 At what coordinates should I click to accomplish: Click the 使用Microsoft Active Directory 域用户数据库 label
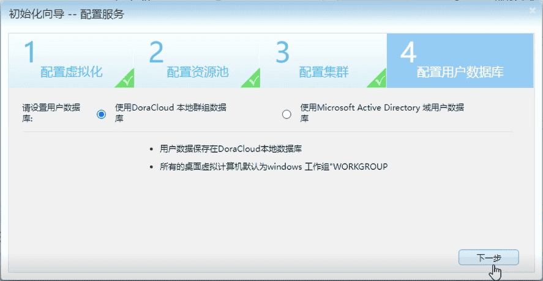(x=382, y=113)
